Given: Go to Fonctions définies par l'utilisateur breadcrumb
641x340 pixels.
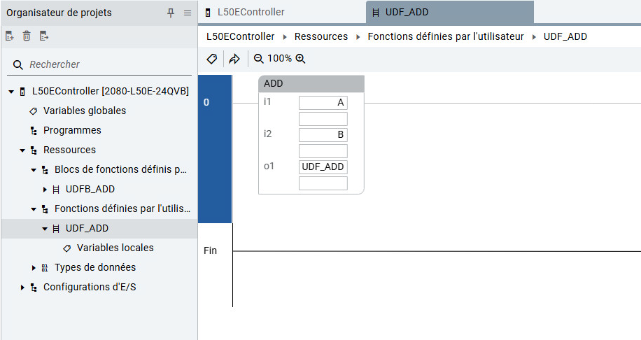Looking at the screenshot, I should [x=446, y=36].
